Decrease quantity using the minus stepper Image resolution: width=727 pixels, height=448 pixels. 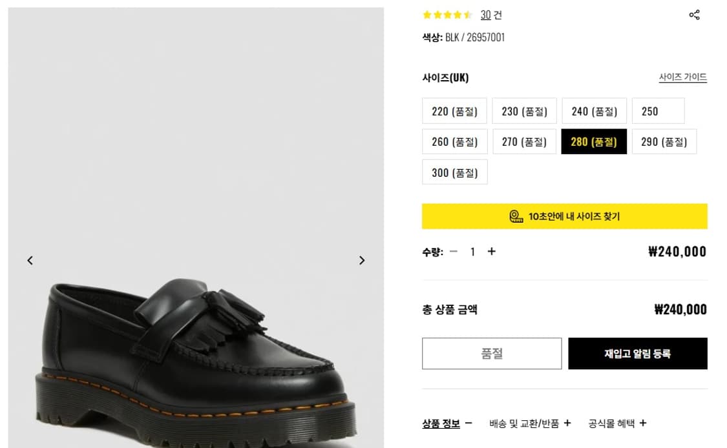454,252
